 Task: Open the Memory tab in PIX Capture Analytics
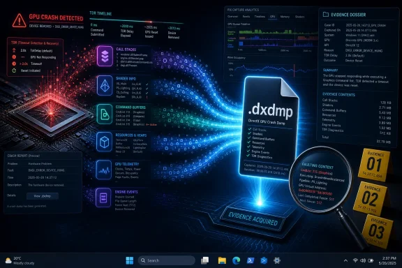(285, 17)
